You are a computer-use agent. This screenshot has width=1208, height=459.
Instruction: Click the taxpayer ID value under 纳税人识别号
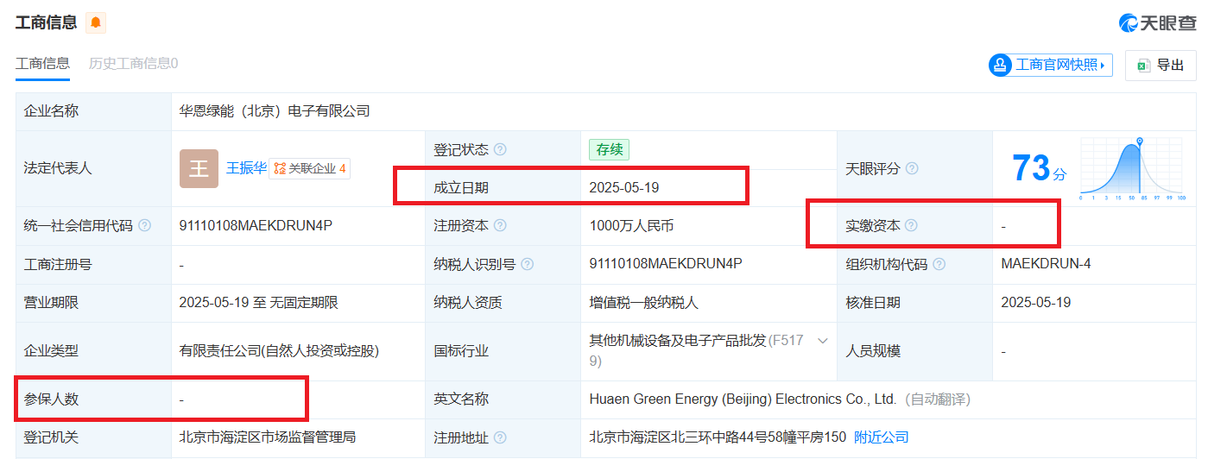666,264
